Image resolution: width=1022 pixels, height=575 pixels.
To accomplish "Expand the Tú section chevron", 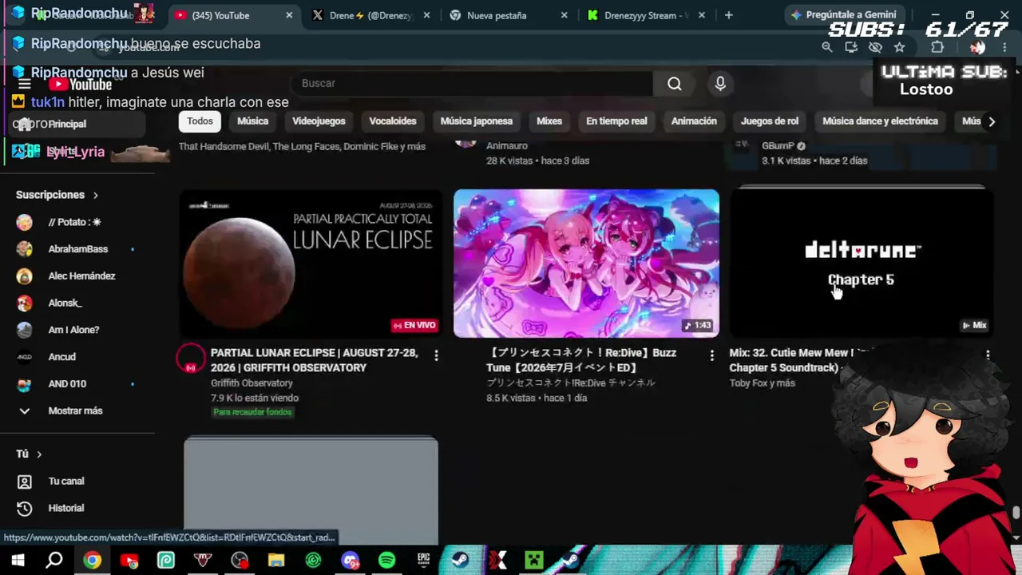I will coord(38,454).
